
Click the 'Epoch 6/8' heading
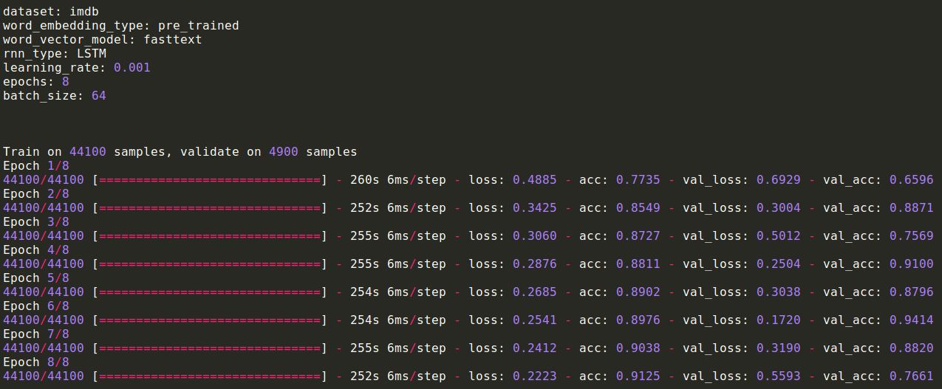(36, 306)
